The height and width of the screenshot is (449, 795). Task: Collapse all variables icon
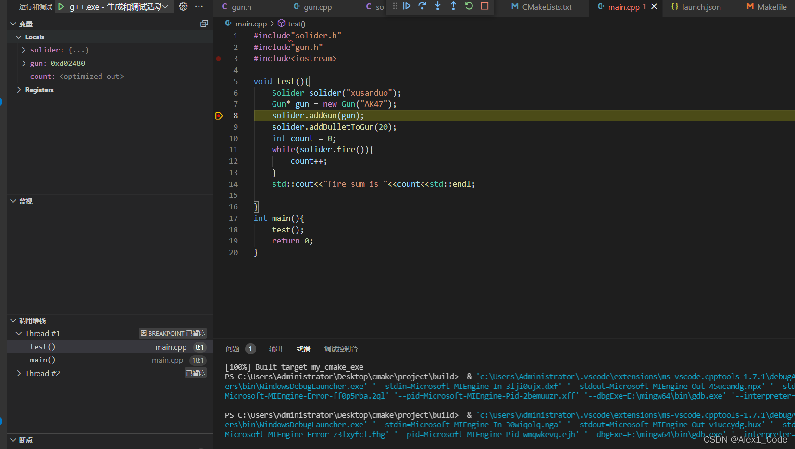point(204,24)
